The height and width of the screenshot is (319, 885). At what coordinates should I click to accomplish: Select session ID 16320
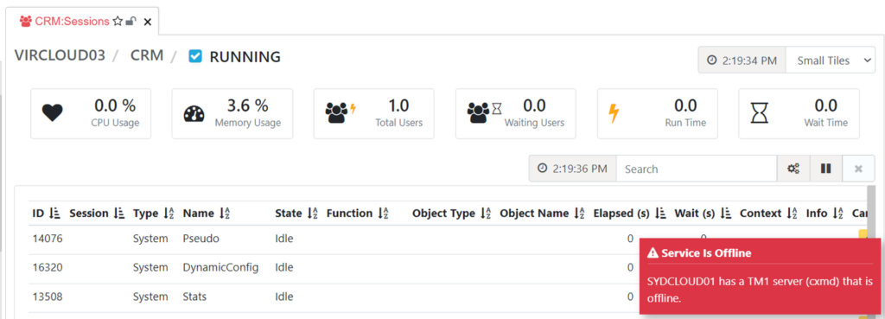point(48,267)
